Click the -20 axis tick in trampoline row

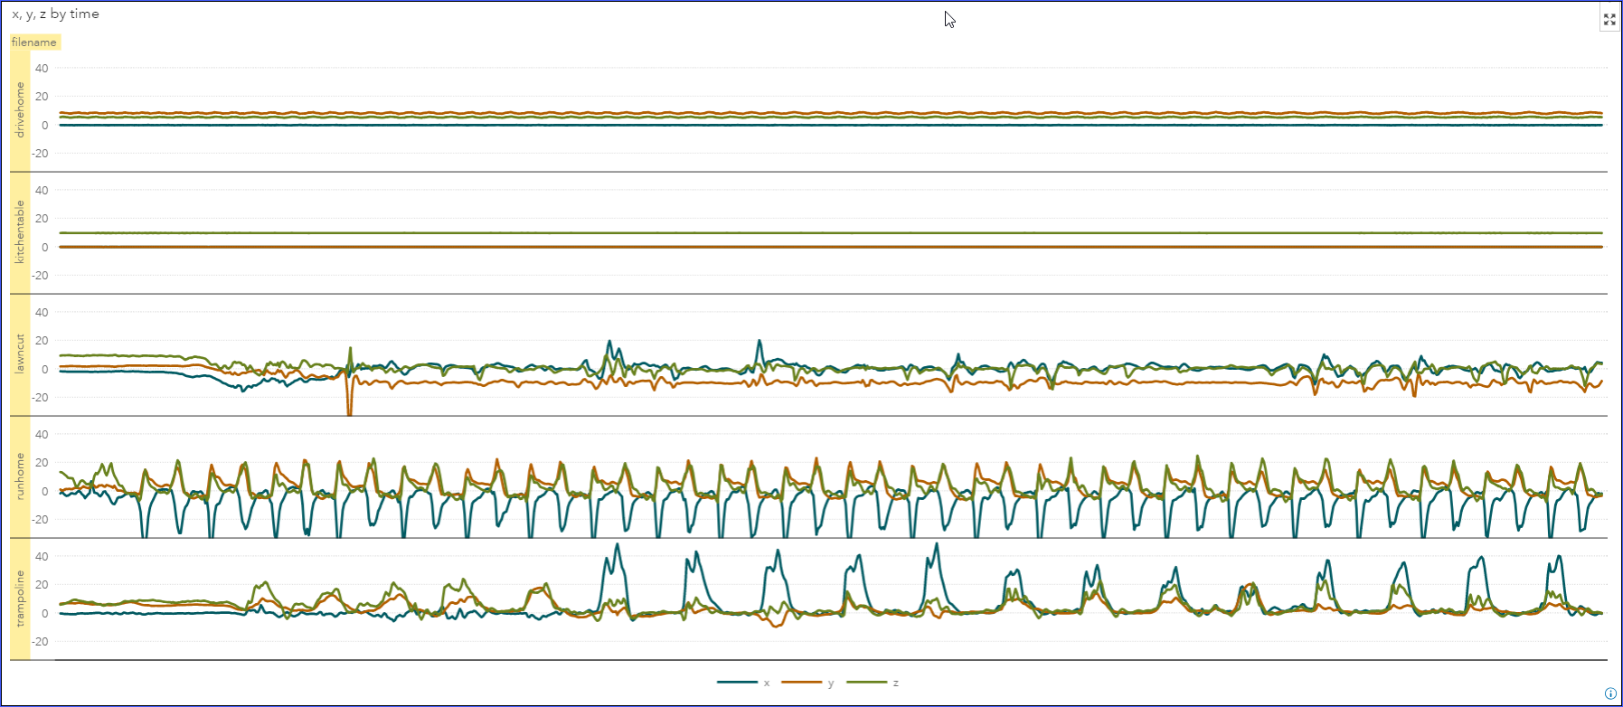click(40, 641)
